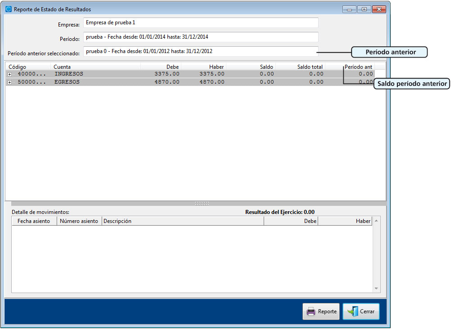459x329 pixels.
Task: Click the Fecha asiento column header
Action: pos(34,221)
